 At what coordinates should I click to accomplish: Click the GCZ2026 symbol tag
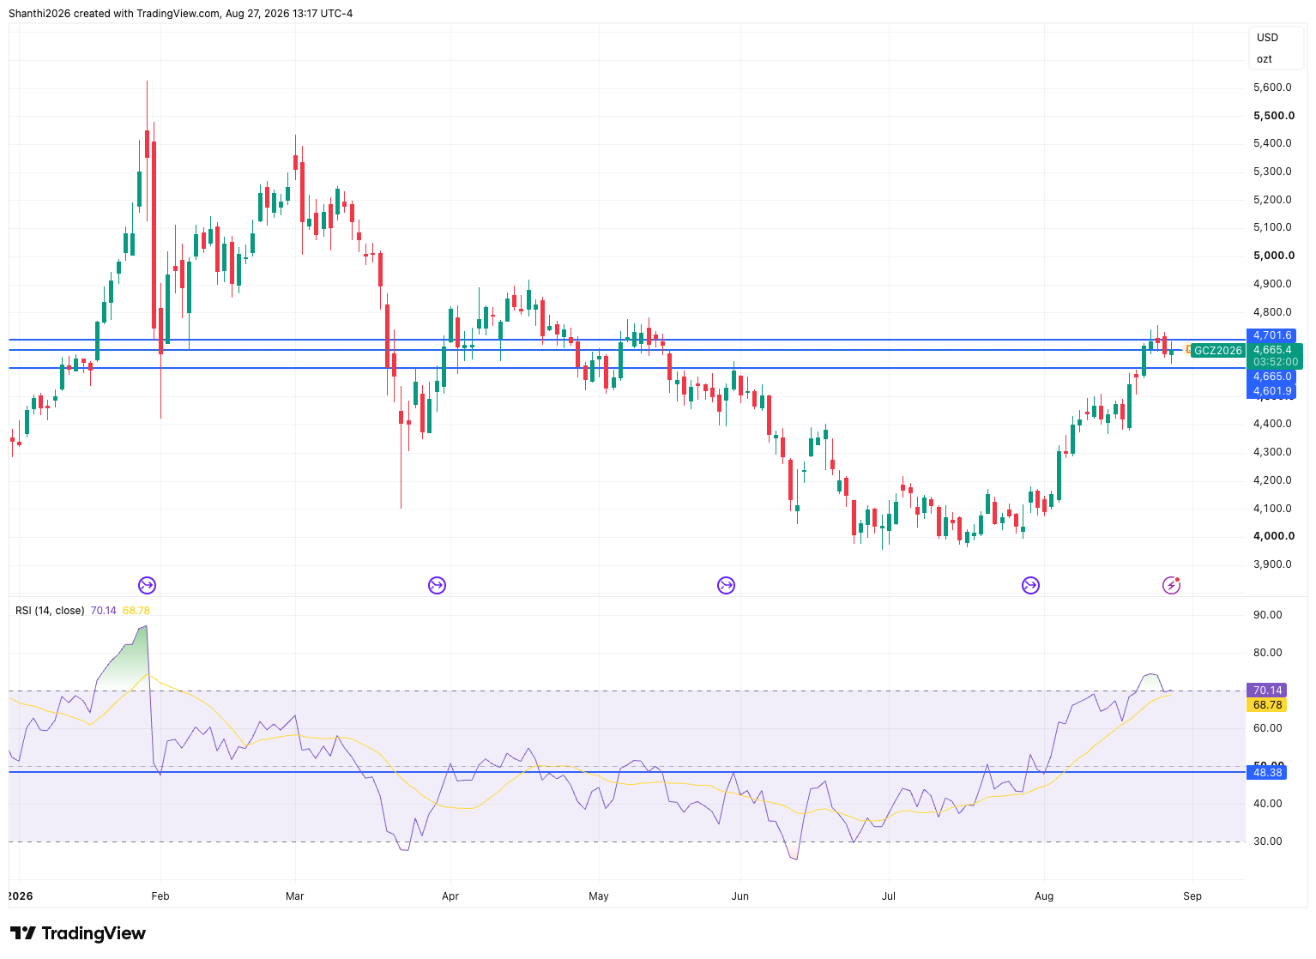1217,350
